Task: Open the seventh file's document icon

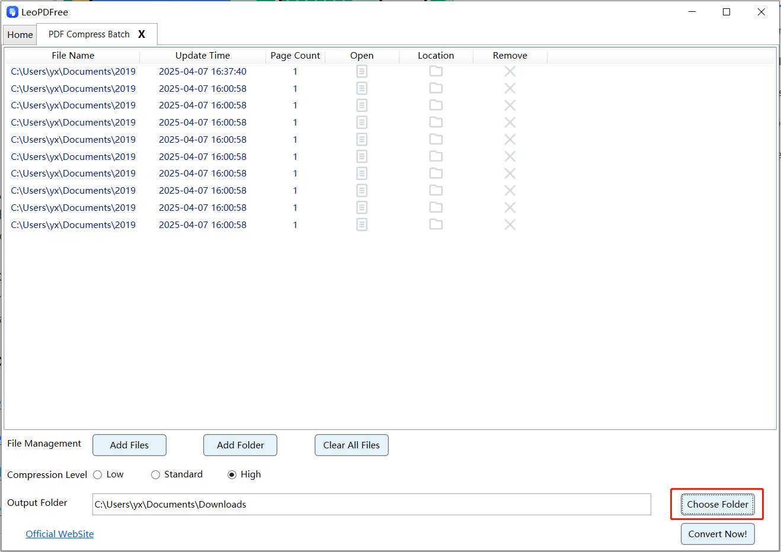Action: 361,174
